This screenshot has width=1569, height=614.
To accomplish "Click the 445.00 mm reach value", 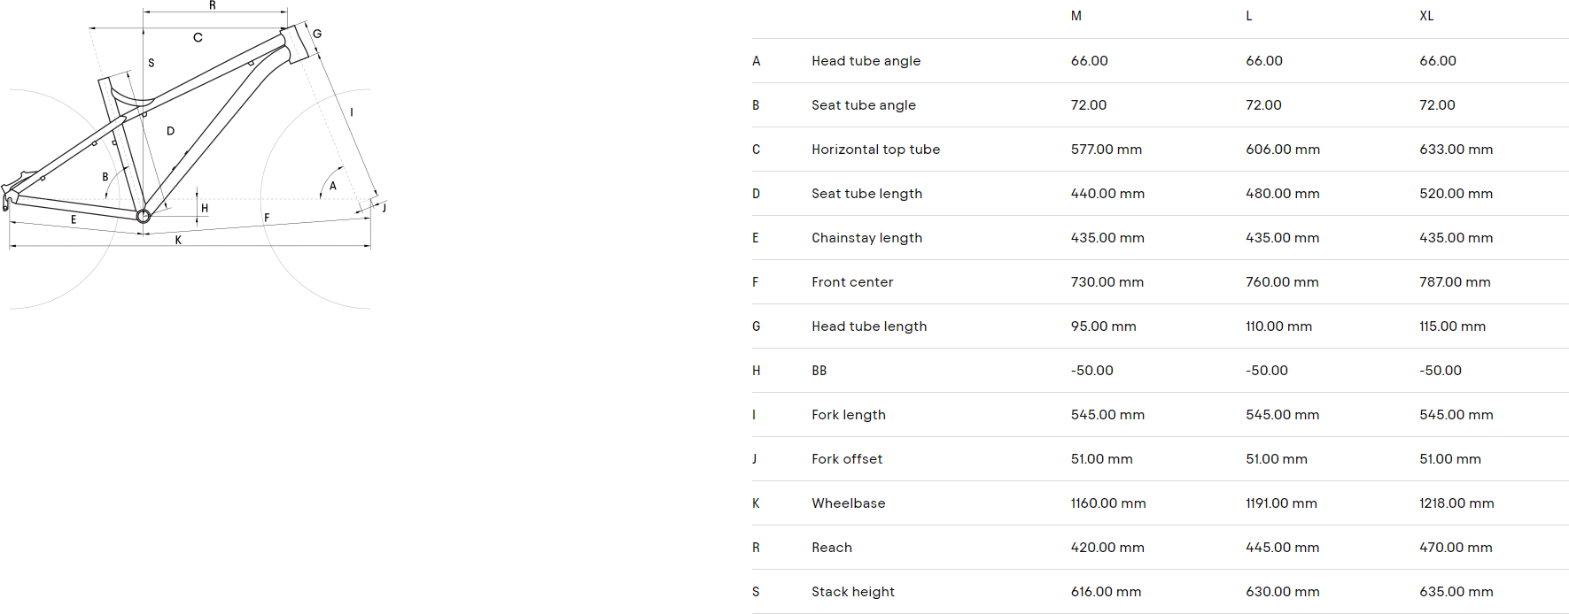I will click(x=1282, y=548).
